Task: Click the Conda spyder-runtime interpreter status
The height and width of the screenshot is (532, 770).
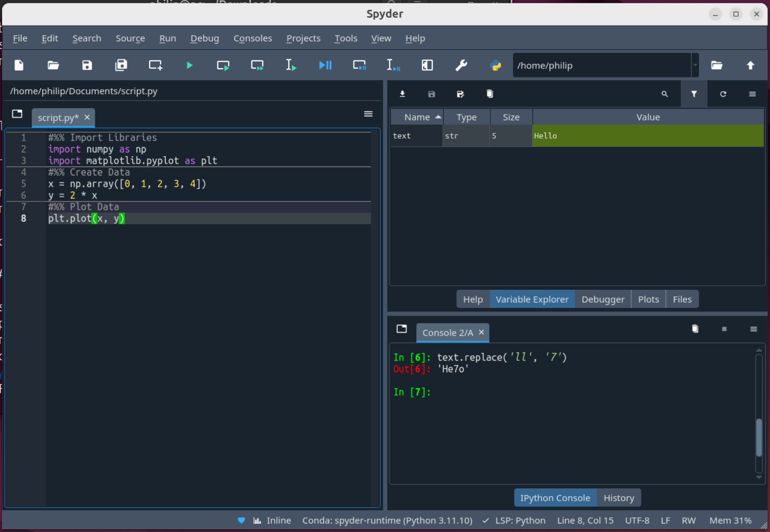Action: [387, 520]
